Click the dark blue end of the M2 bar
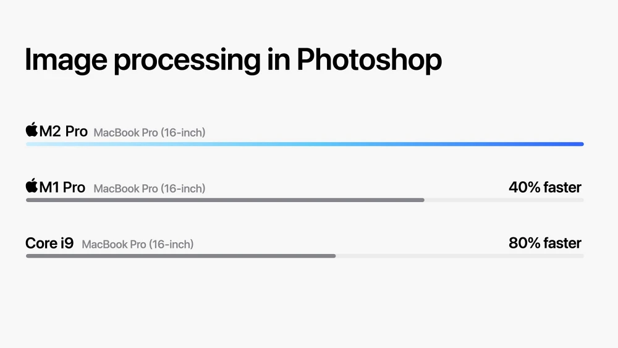This screenshot has width=618, height=348. (567, 144)
